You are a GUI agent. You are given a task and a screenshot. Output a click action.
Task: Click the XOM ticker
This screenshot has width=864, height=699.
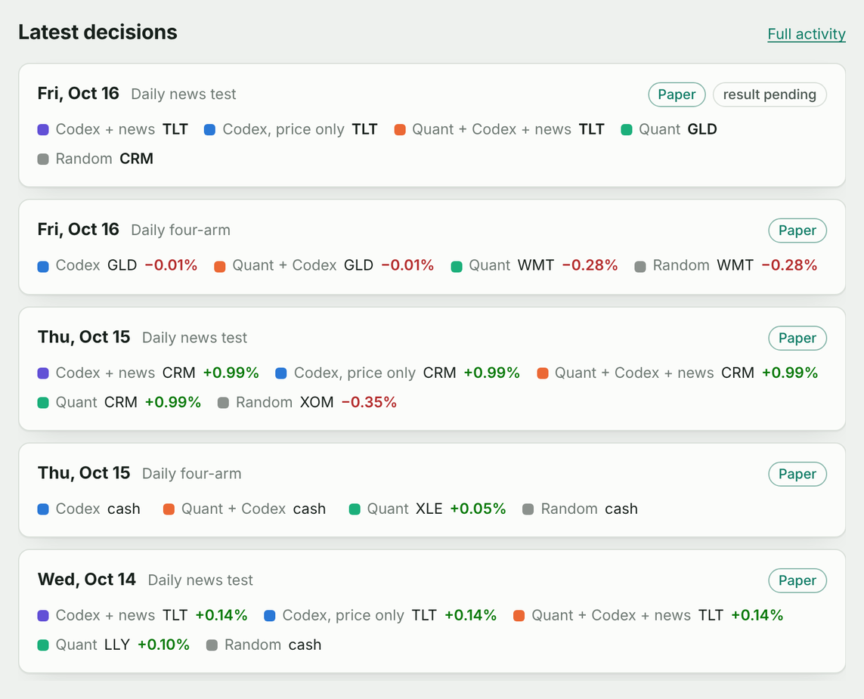pos(317,402)
